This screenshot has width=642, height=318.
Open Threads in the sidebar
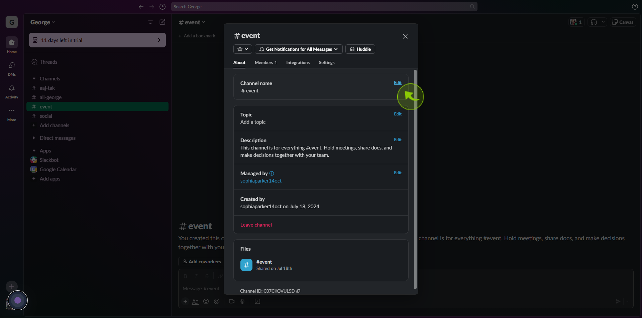pyautogui.click(x=97, y=62)
